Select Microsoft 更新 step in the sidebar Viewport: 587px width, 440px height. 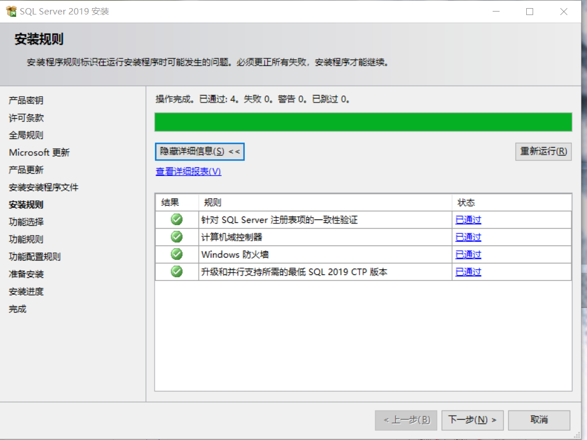(x=39, y=152)
